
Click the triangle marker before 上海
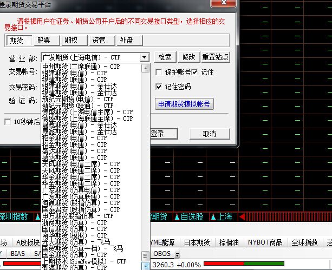point(212,217)
